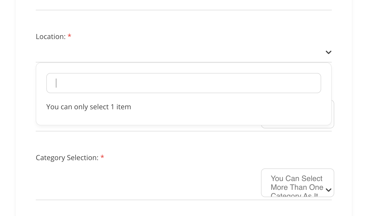Click the red asterisk beside Category Selection
The image size is (372, 216).
(102, 157)
